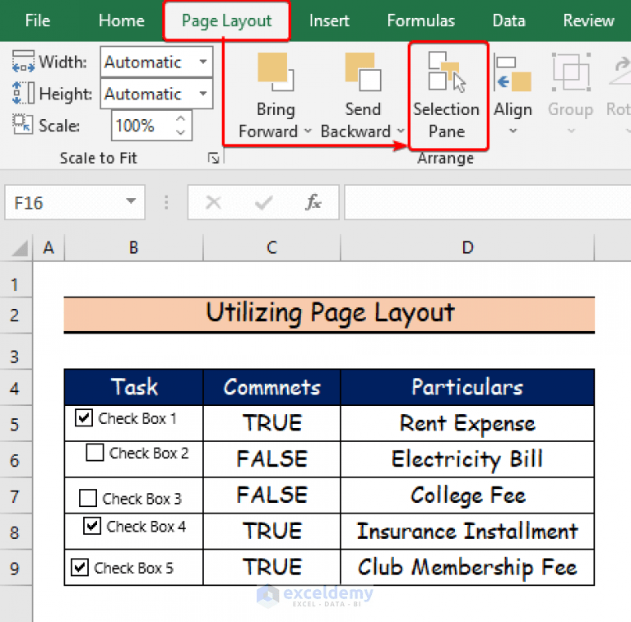Click the Scale percentage field
This screenshot has width=631, height=622.
click(x=142, y=126)
